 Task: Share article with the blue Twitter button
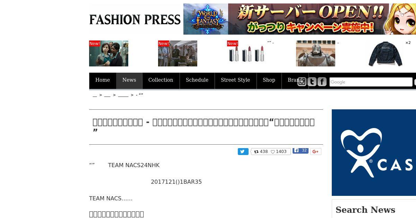(x=243, y=152)
